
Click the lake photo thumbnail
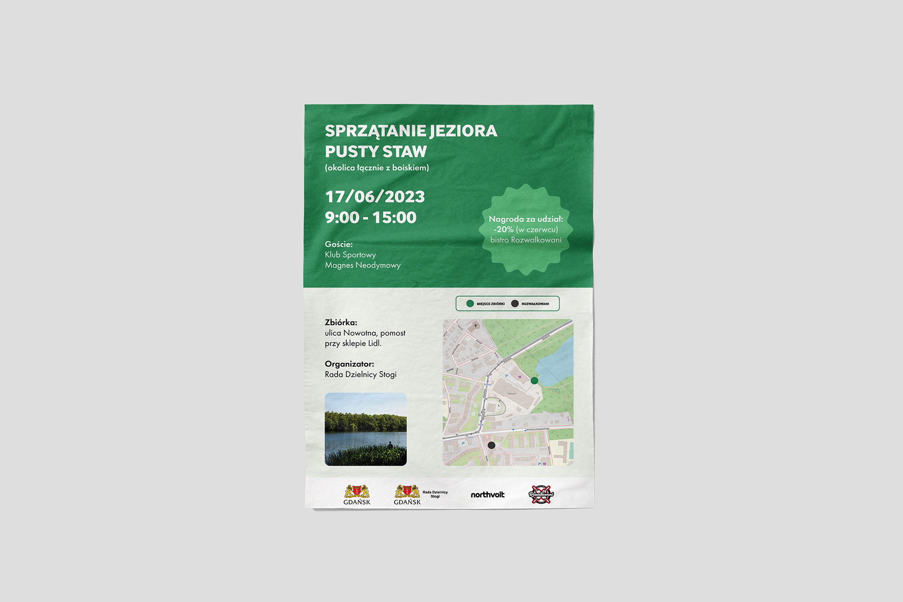[365, 429]
